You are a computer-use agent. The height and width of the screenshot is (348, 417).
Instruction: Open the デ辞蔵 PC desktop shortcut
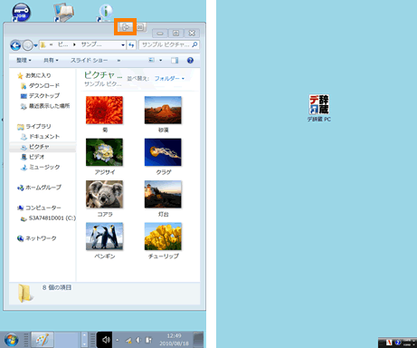319,108
